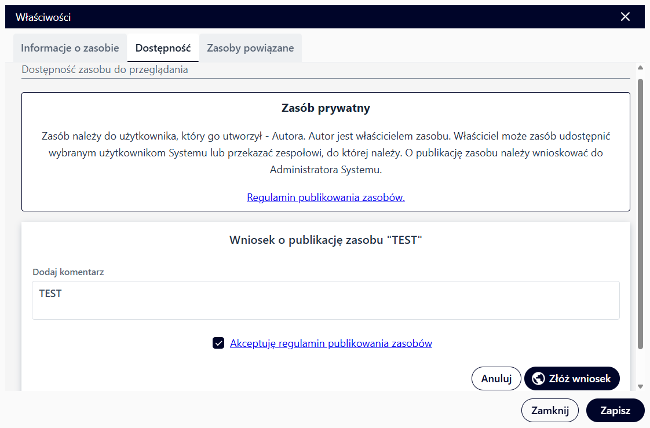Close the Właściwości dialog with the X icon
Image resolution: width=650 pixels, height=428 pixels.
tap(625, 17)
